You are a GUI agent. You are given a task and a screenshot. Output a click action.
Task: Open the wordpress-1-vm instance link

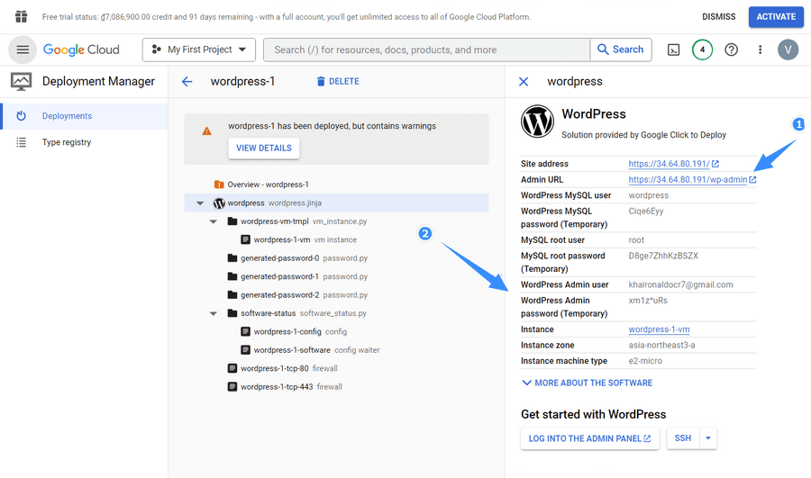click(x=659, y=329)
